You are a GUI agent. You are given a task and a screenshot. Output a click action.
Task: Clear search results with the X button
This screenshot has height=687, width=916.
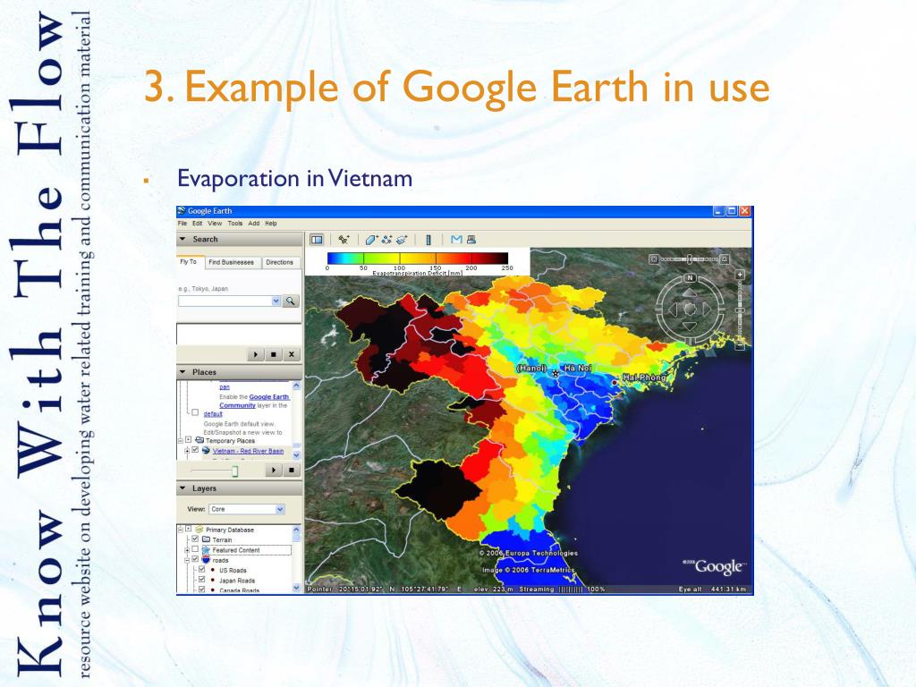(291, 354)
